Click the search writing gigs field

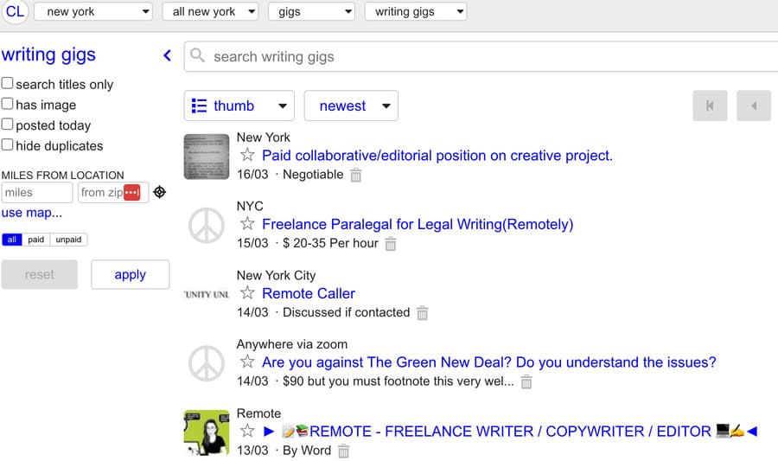tap(484, 57)
